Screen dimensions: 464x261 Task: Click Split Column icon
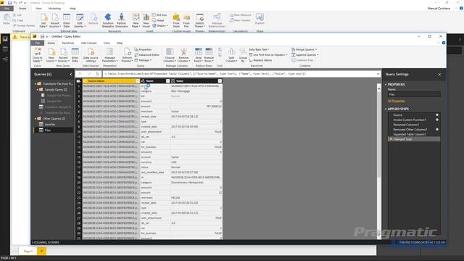pyautogui.click(x=231, y=51)
